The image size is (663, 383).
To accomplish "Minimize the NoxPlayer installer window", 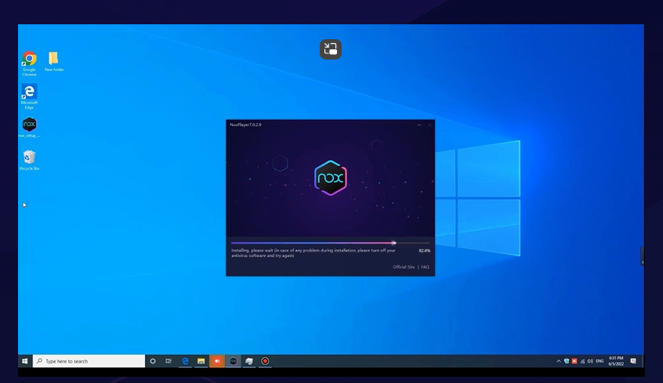I will click(x=419, y=125).
